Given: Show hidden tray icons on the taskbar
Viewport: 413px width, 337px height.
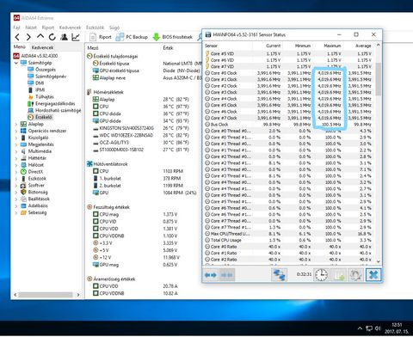Looking at the screenshot, I should click(x=360, y=328).
